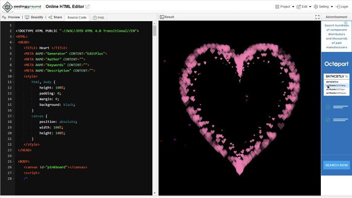352x198 pixels.
Task: Click the codingground logo
Action: [22, 7]
